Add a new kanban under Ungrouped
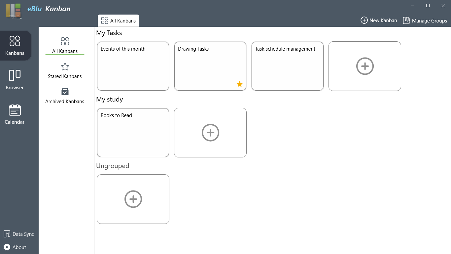The height and width of the screenshot is (254, 451). coord(133,199)
